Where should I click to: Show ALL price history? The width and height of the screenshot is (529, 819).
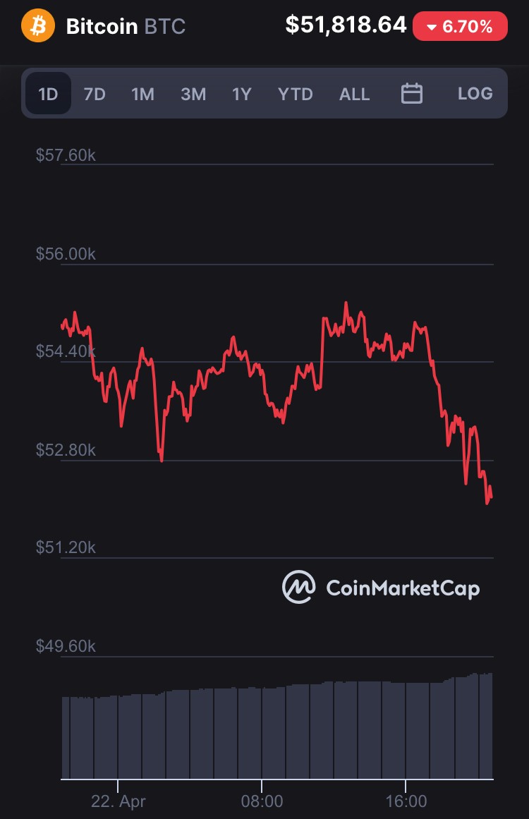tap(355, 94)
